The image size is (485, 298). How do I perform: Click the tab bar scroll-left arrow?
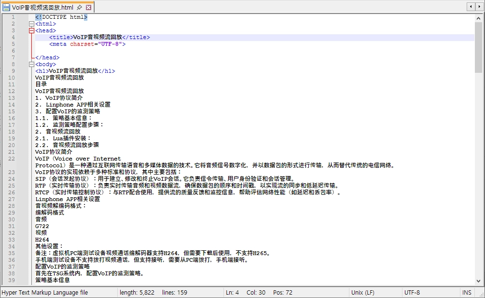tap(471, 6)
